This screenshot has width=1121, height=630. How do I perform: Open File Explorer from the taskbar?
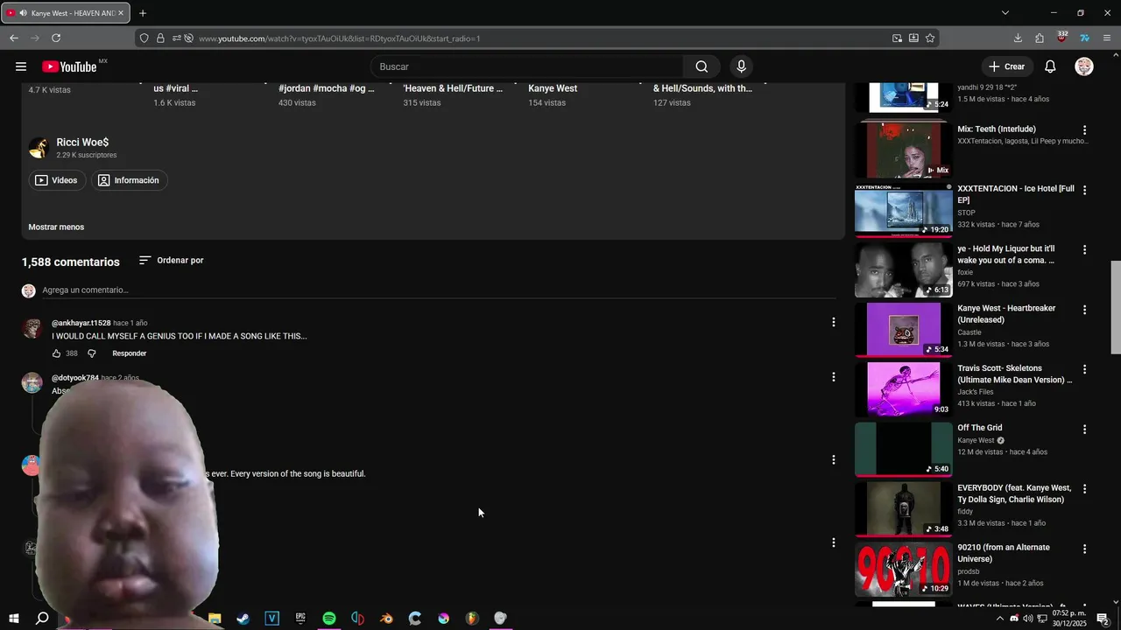point(215,619)
